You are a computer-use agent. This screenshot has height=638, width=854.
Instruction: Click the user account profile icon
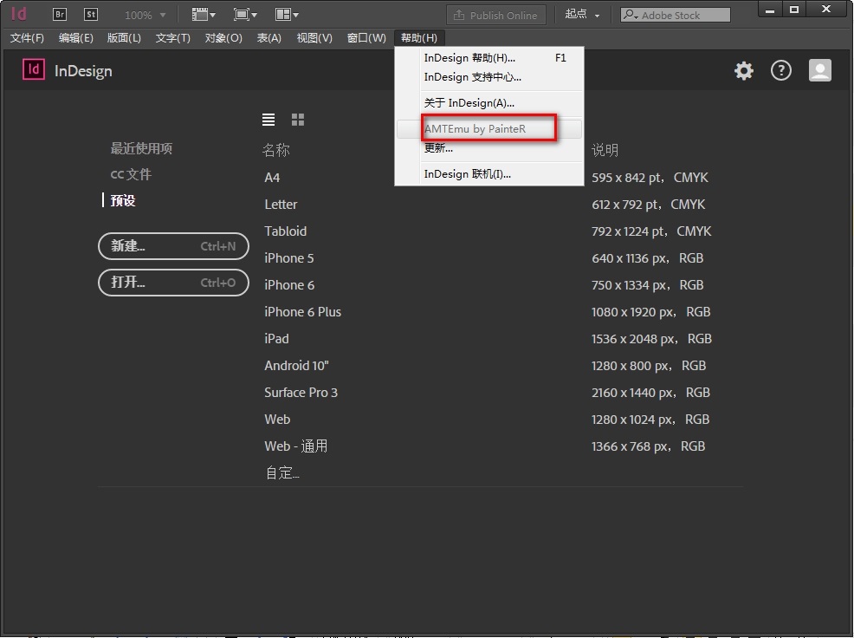click(820, 70)
